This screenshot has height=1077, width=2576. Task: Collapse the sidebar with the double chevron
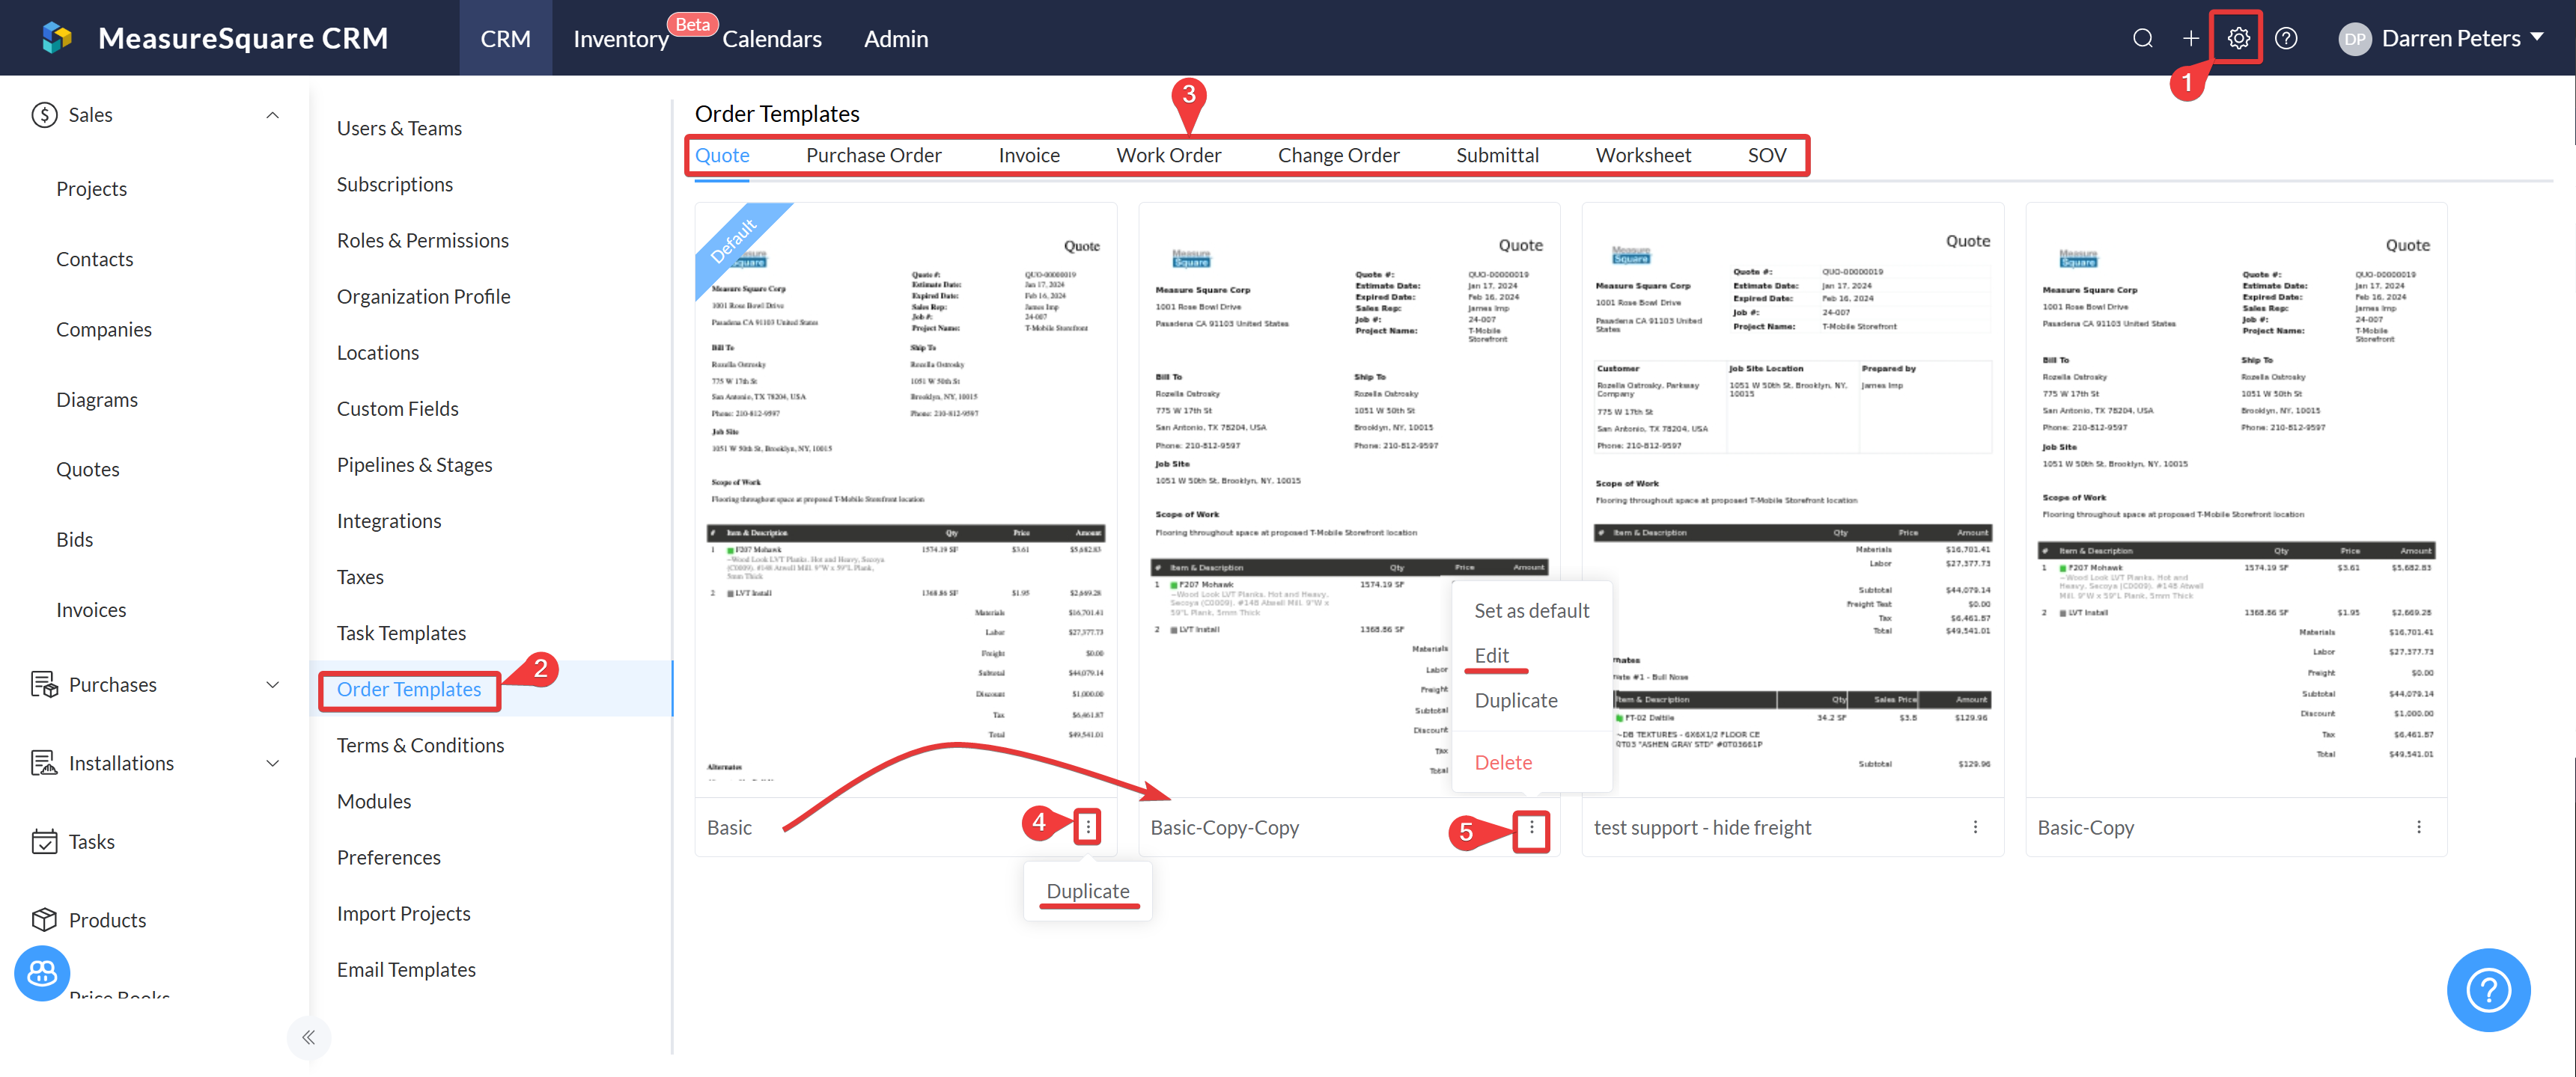[x=308, y=1037]
